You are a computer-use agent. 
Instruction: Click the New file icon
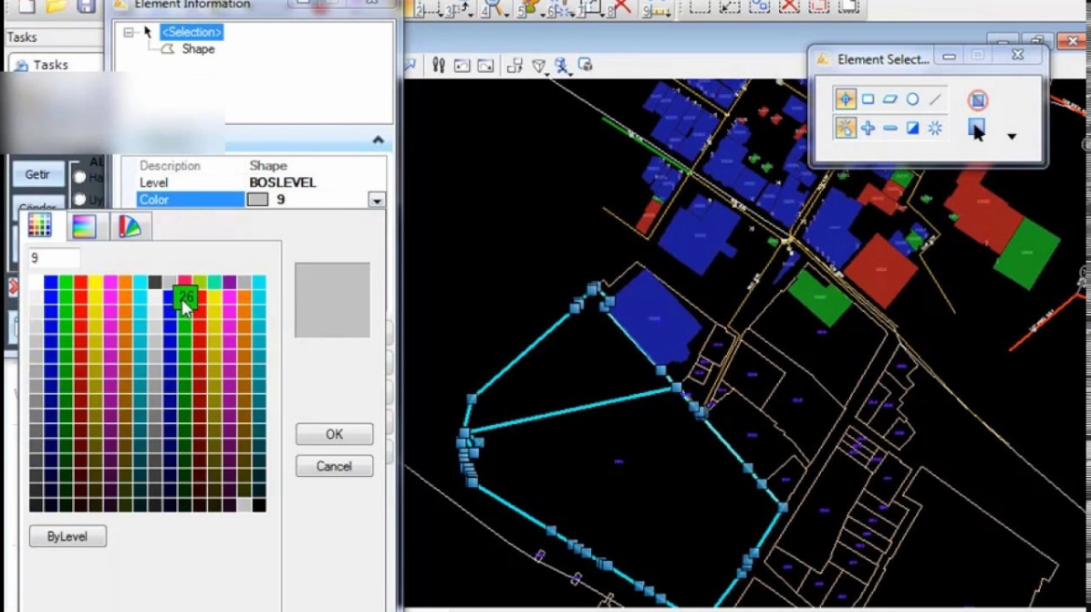26,7
